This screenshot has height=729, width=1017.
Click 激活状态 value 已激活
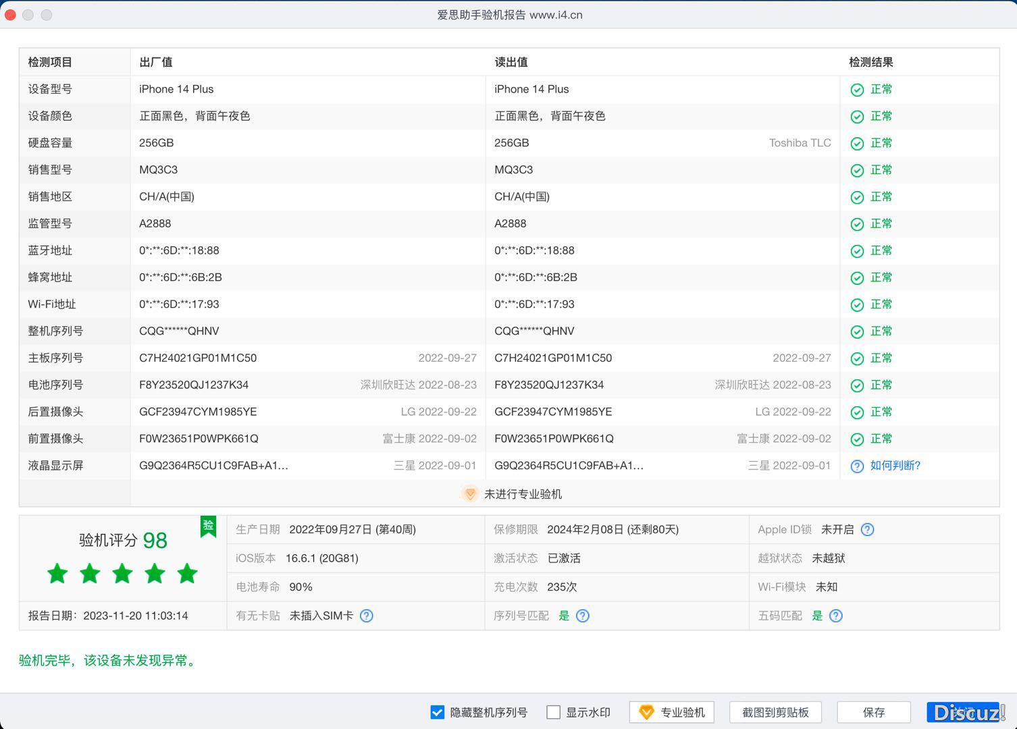tap(564, 558)
